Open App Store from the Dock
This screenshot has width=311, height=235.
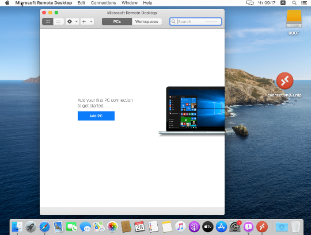pyautogui.click(x=221, y=227)
